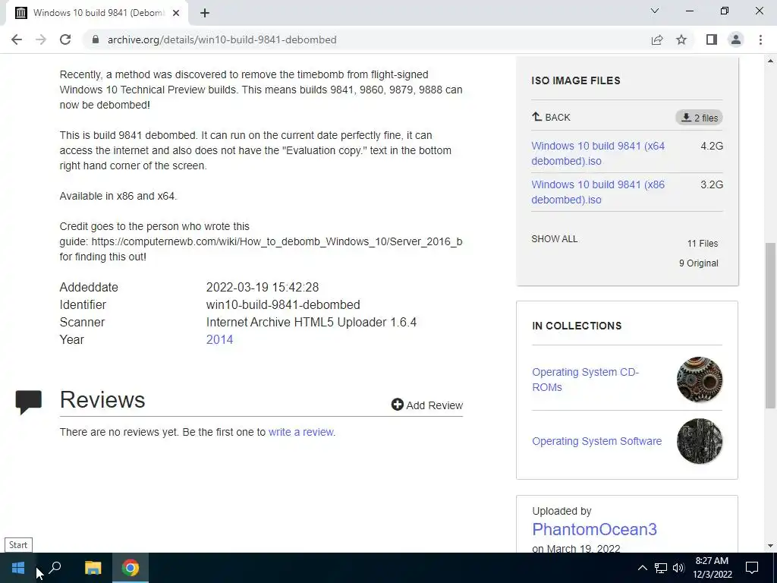Open Operating System Software collection

(596, 441)
